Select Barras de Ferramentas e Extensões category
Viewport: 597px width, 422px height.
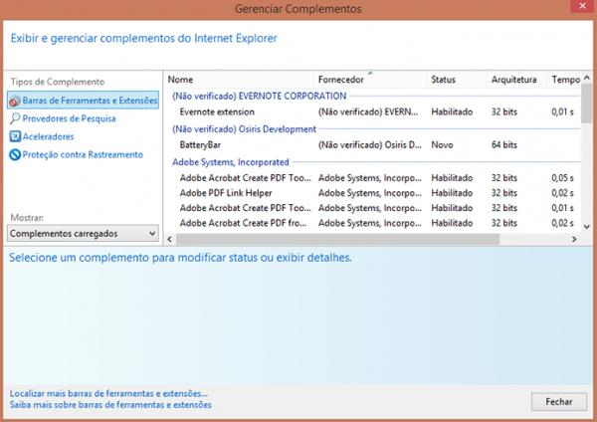(x=83, y=101)
